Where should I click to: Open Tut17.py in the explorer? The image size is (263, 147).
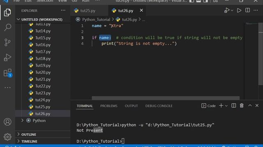(x=43, y=52)
